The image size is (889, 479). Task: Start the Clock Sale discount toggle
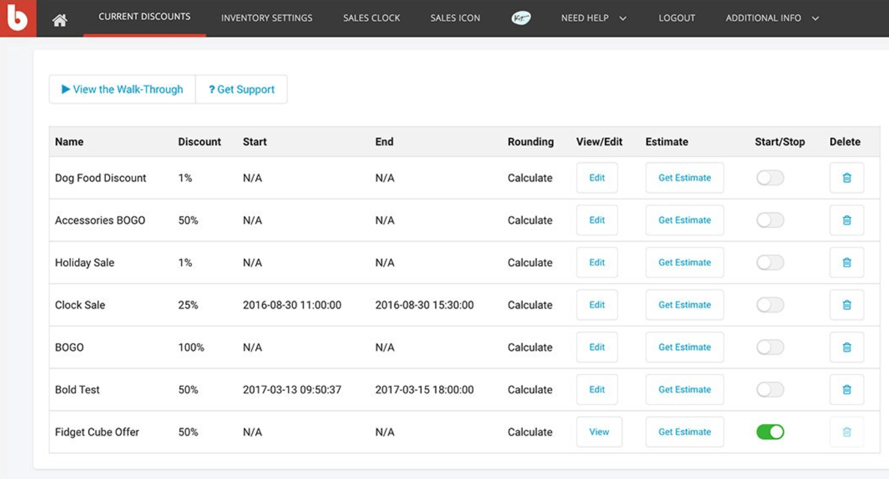[770, 305]
